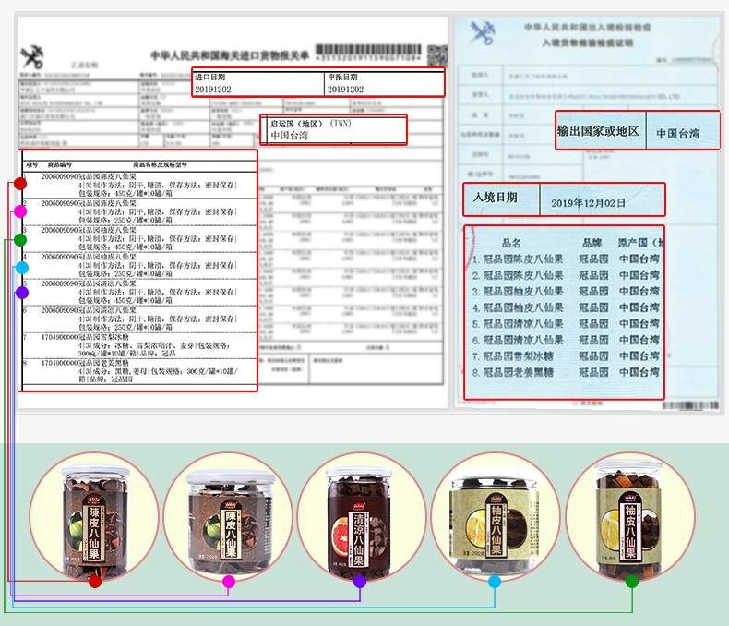
Task: Click the blue dot beside list row 4
Action: pos(22,268)
